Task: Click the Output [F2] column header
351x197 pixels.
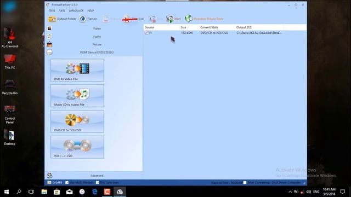Action: coord(259,27)
